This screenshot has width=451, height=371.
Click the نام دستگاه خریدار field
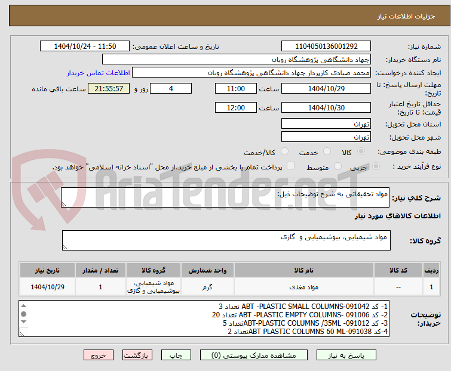(x=237, y=60)
